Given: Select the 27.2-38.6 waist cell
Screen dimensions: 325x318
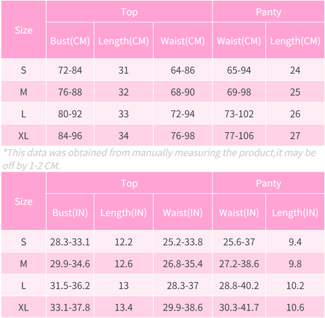Looking at the screenshot, I should [239, 264].
